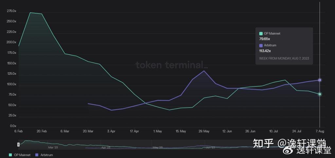The width and height of the screenshot is (335, 158).
Task: Click the '150.0x' y-axis label
Action: point(12,64)
